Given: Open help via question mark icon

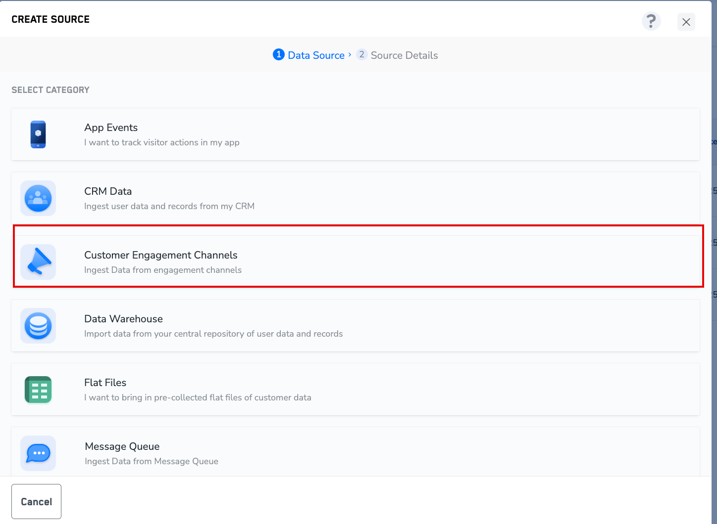Looking at the screenshot, I should coord(651,21).
